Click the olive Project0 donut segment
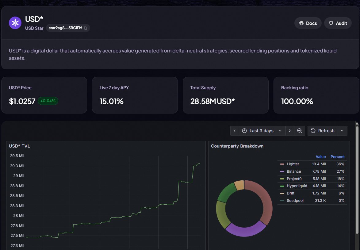 pos(222,215)
